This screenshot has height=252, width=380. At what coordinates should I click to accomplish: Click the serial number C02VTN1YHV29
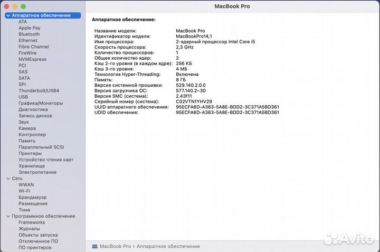(194, 101)
